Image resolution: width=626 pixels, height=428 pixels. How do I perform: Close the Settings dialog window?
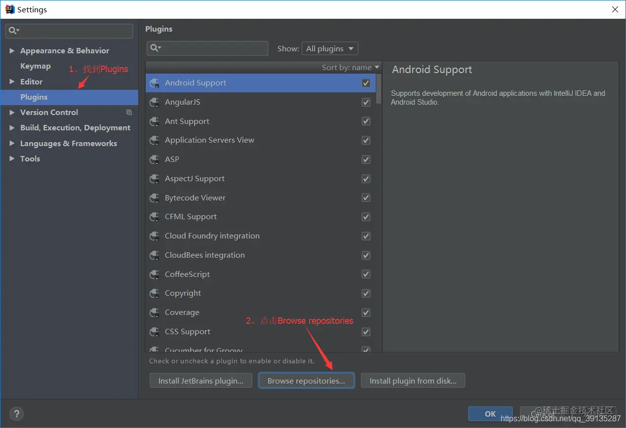[615, 9]
